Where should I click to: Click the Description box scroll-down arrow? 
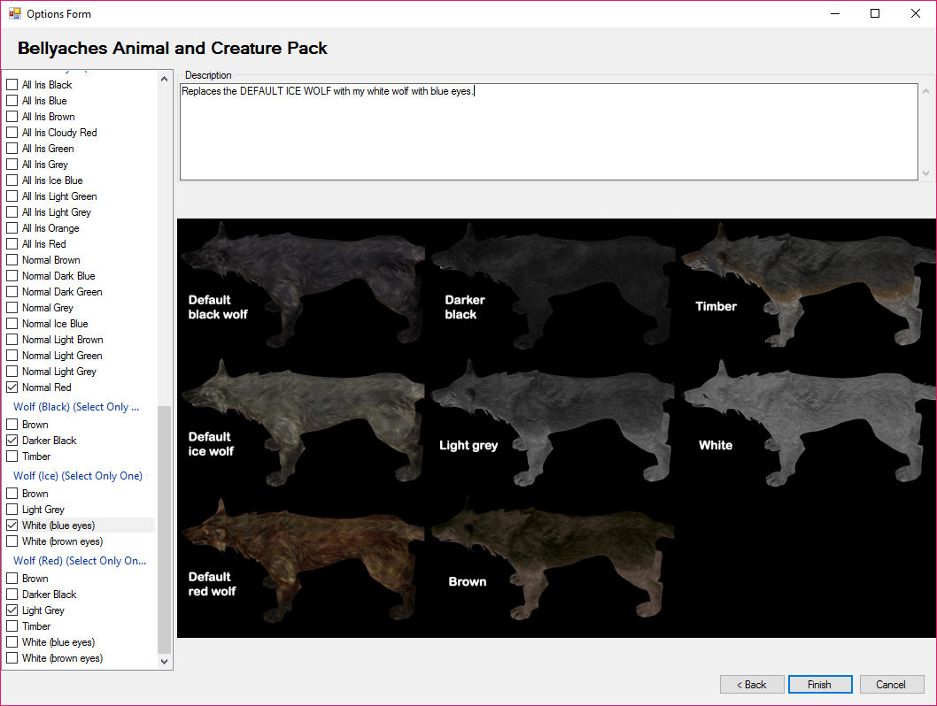point(925,173)
